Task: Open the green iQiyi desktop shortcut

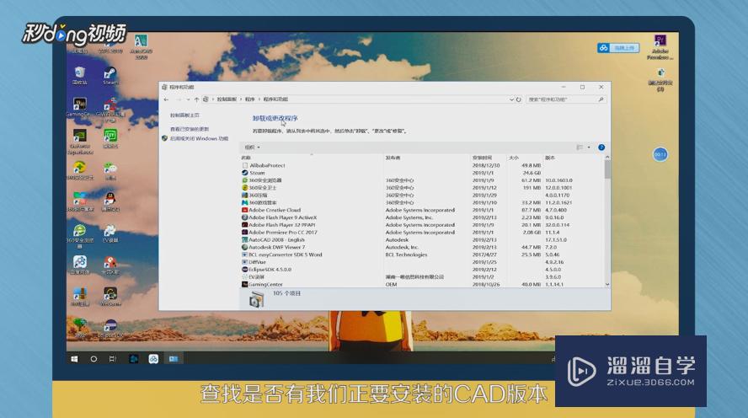Action: tap(110, 139)
